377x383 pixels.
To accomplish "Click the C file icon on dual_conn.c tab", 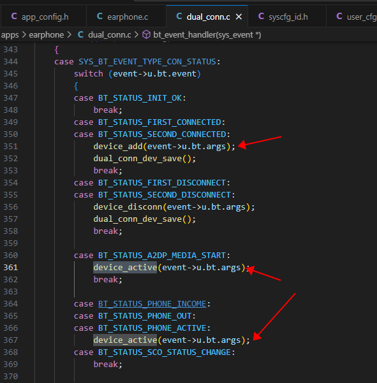I will point(179,17).
